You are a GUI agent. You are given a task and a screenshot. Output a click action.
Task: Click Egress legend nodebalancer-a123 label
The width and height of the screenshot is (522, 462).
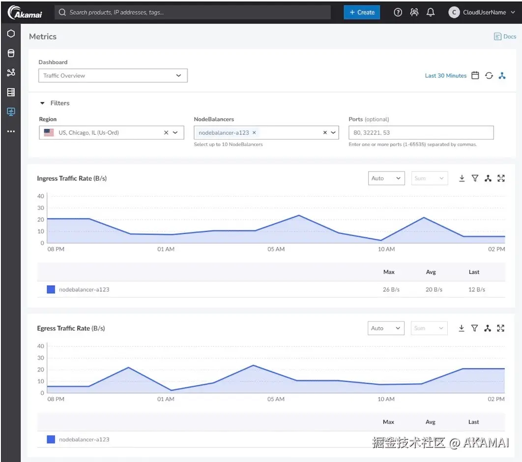click(x=84, y=439)
